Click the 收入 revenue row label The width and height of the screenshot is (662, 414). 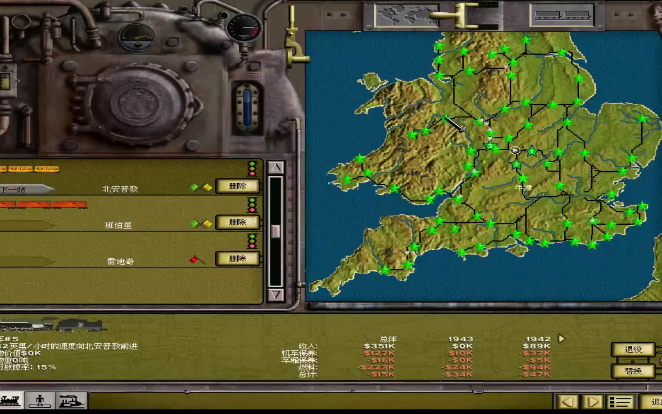(308, 346)
